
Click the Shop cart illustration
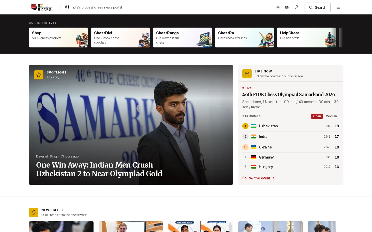(81, 40)
